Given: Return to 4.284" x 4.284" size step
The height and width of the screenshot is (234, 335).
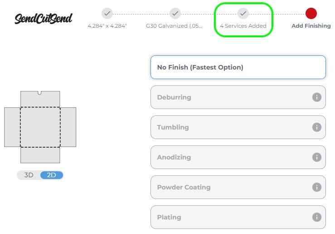Looking at the screenshot, I should (x=107, y=26).
